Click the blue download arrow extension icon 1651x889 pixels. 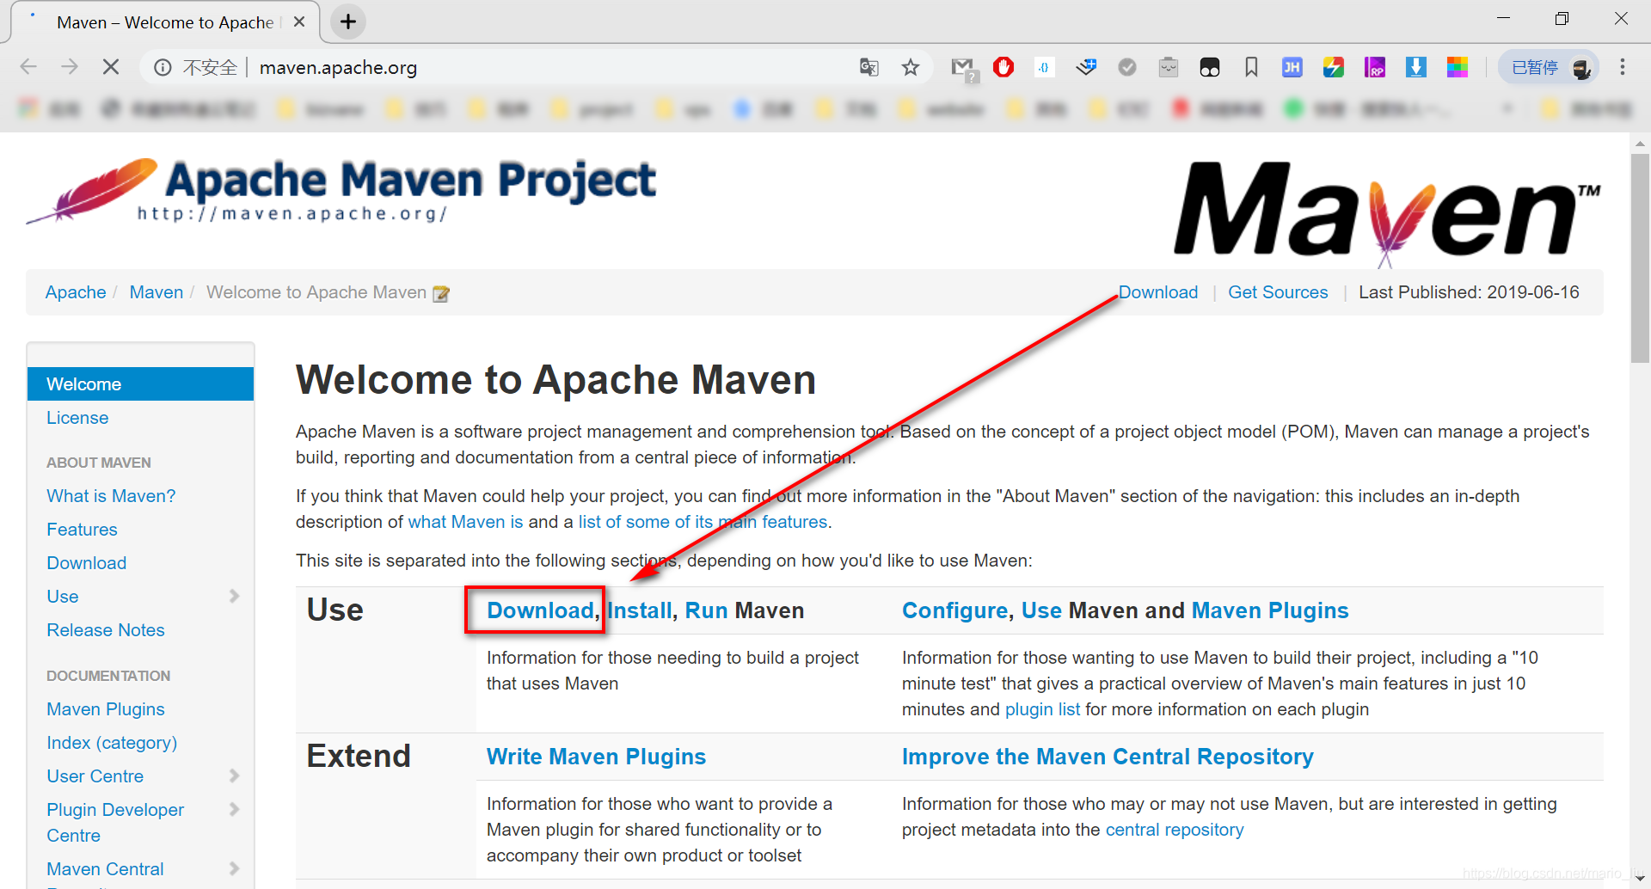click(x=1416, y=67)
